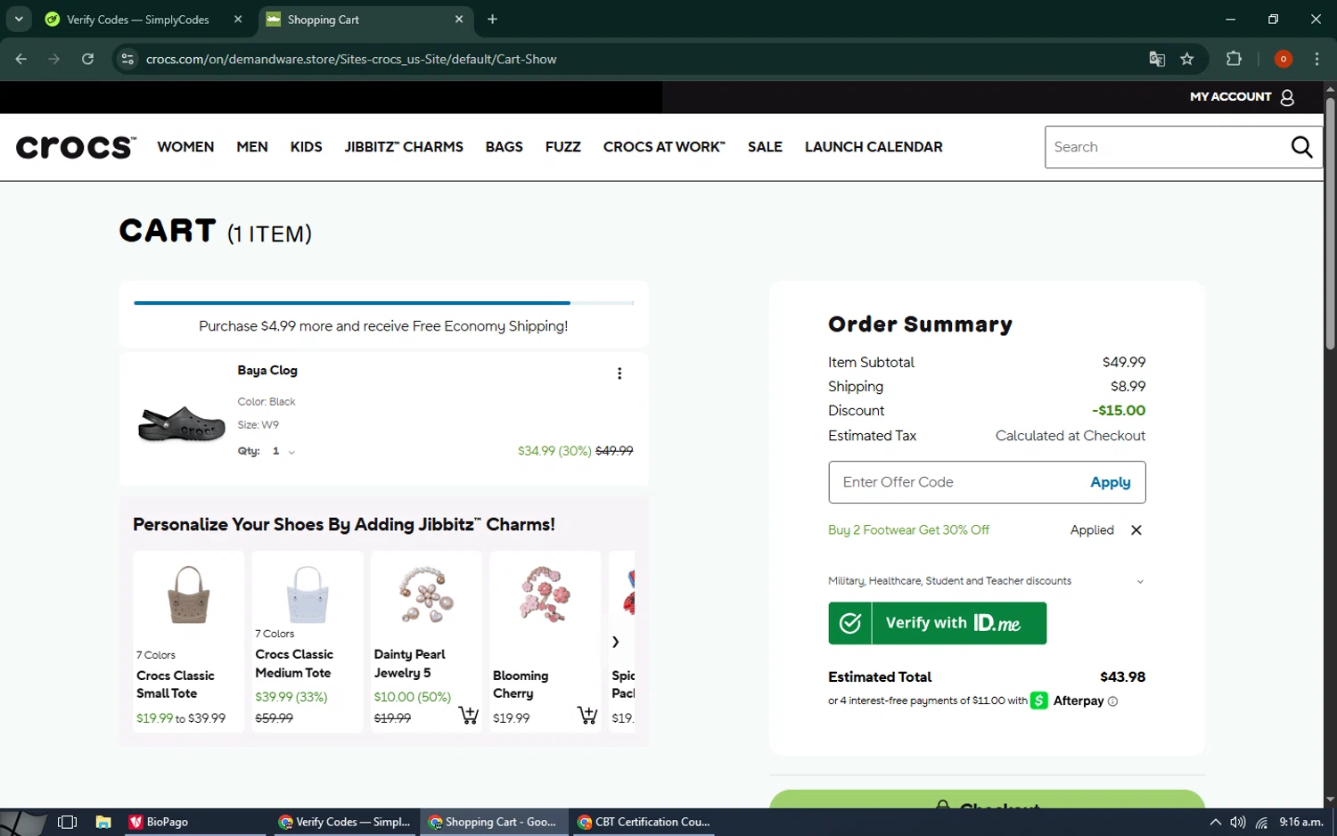Viewport: 1337px width, 836px height.
Task: Close the Verify Codes tab
Action: pyautogui.click(x=238, y=19)
